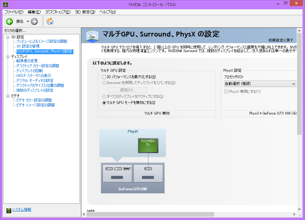Click the first DVI connector on left GPU

coord(109,169)
